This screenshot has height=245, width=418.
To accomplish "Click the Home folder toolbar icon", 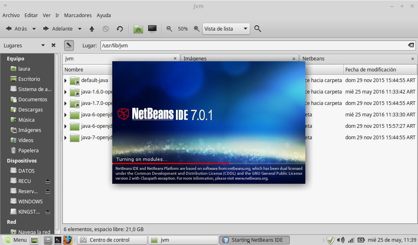I will tap(138, 29).
